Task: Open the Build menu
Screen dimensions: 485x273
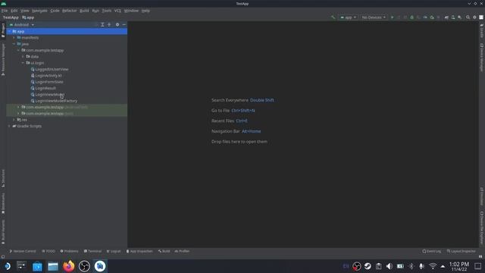Action: 84,11
